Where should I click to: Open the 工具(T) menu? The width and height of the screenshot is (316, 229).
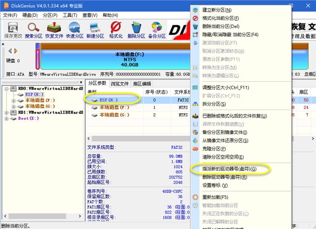(x=70, y=15)
